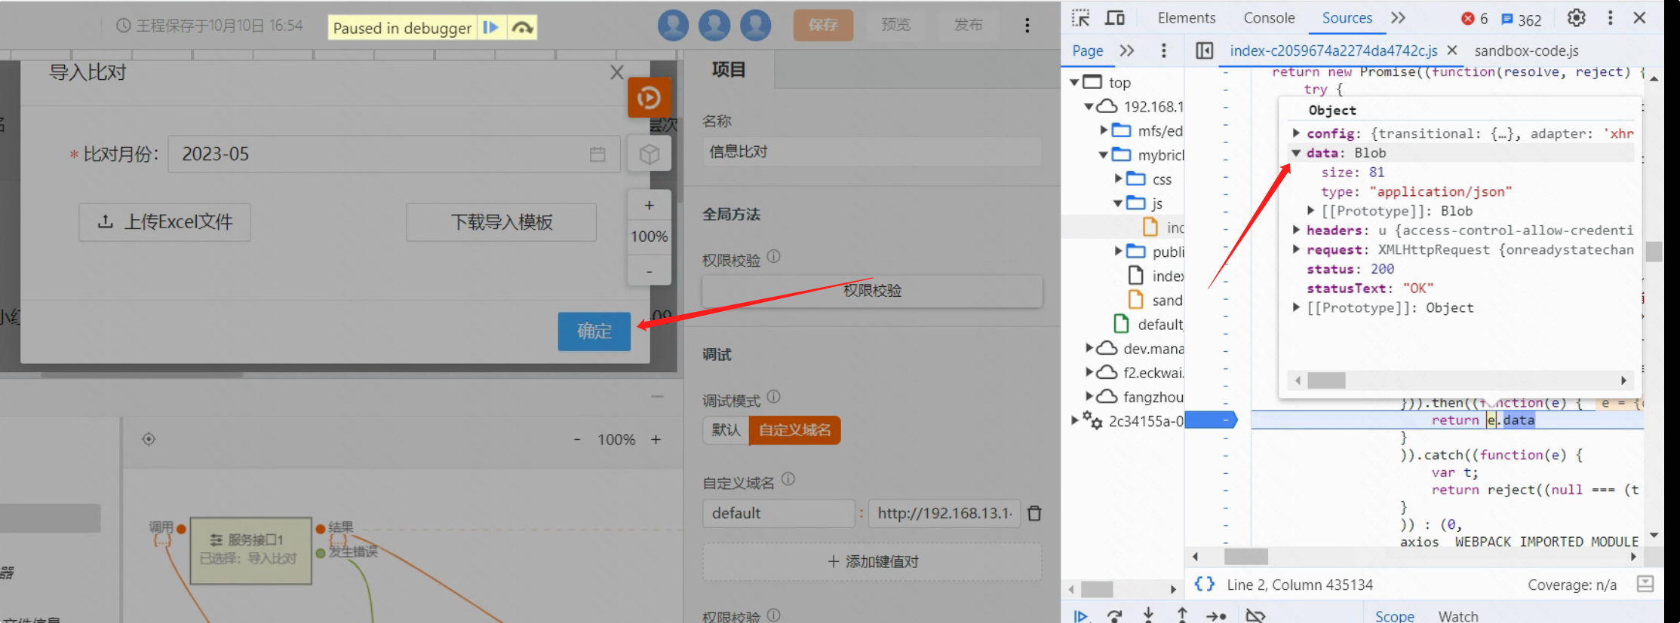Viewport: 1680px width, 623px height.
Task: Show more DevTools panel tabs
Action: tap(1398, 18)
